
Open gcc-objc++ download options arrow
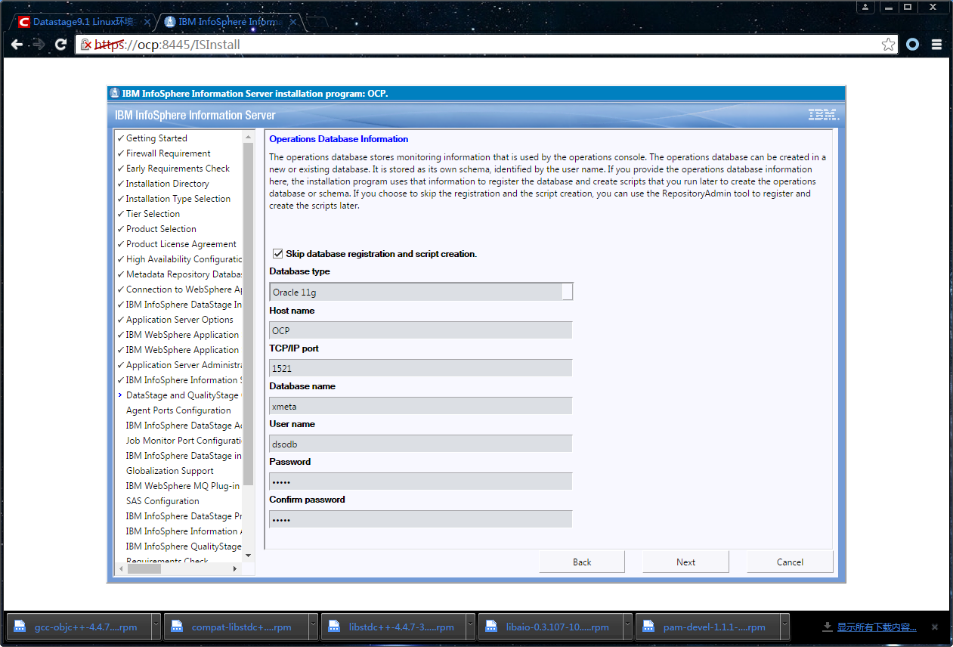point(156,627)
